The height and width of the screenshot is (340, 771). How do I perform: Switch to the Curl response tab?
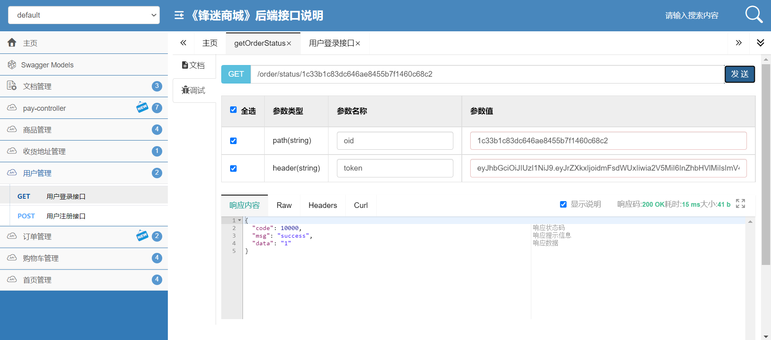pos(361,205)
